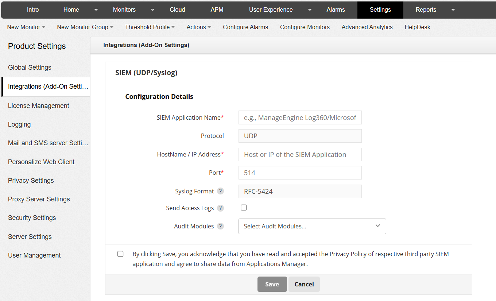Click the SIEM Application Name input field
This screenshot has width=496, height=301.
299,117
